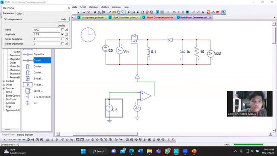Click the waveform curve toolbar icon
277x156 pixels.
pos(213,12)
